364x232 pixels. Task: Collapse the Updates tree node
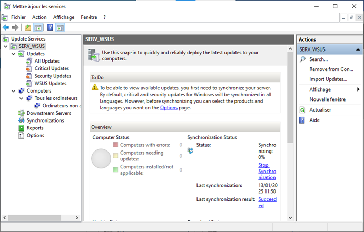point(14,54)
